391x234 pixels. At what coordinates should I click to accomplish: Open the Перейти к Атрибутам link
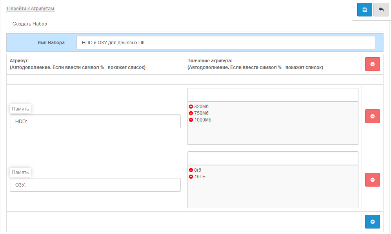click(31, 8)
